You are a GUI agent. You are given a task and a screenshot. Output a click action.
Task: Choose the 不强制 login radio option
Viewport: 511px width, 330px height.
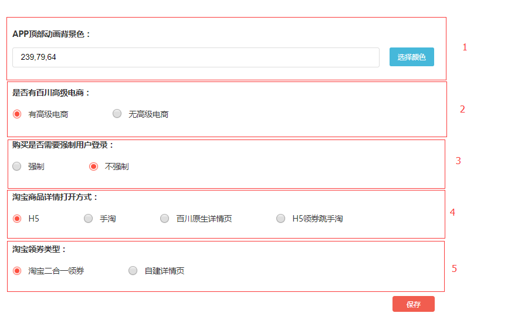tap(93, 166)
